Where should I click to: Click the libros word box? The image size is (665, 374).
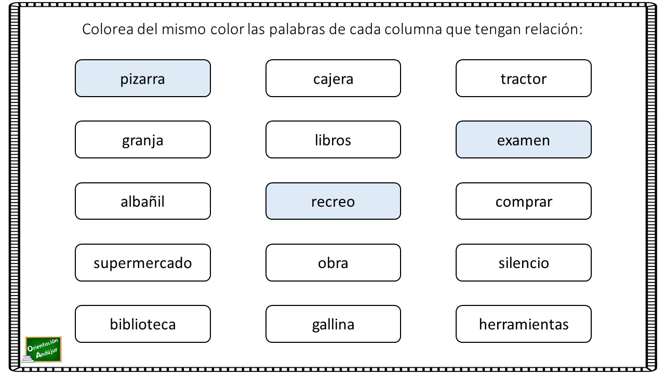tap(333, 140)
